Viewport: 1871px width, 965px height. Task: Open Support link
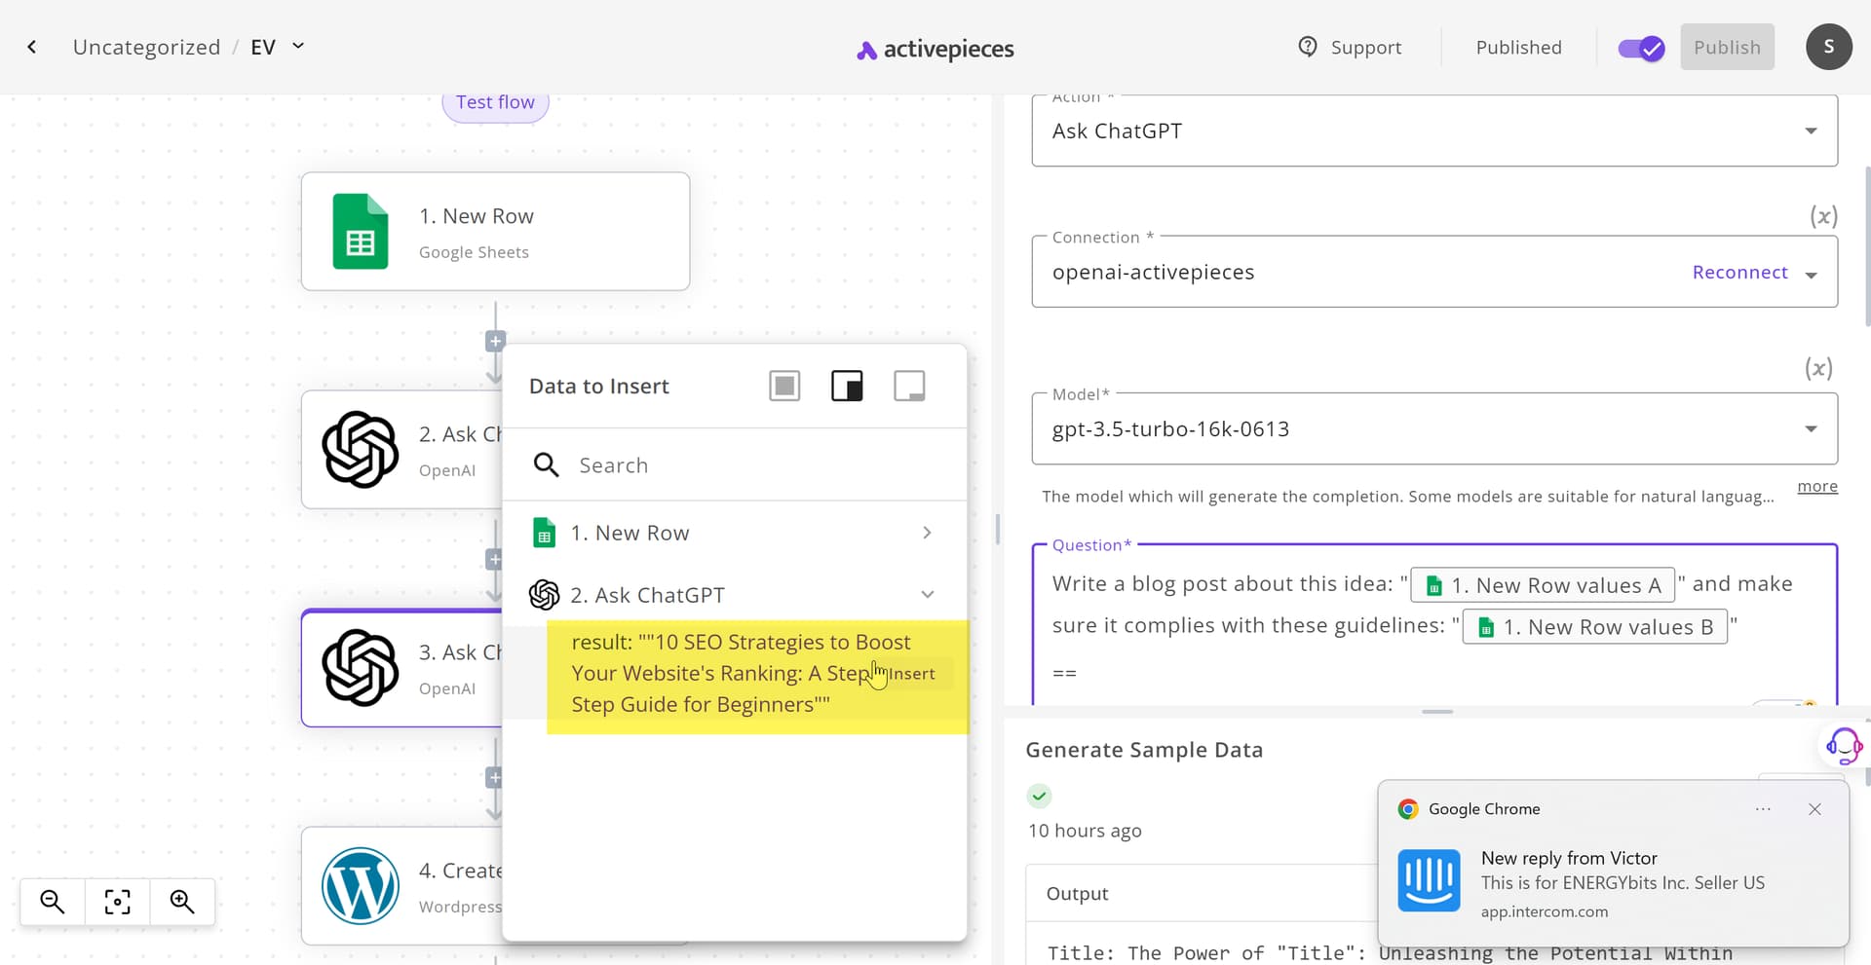click(1365, 48)
